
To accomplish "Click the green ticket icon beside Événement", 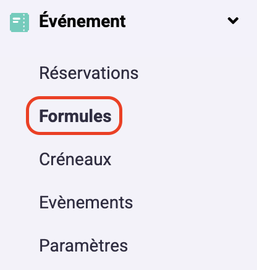I will [x=19, y=22].
